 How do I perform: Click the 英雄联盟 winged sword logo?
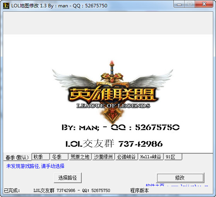(x=113, y=92)
